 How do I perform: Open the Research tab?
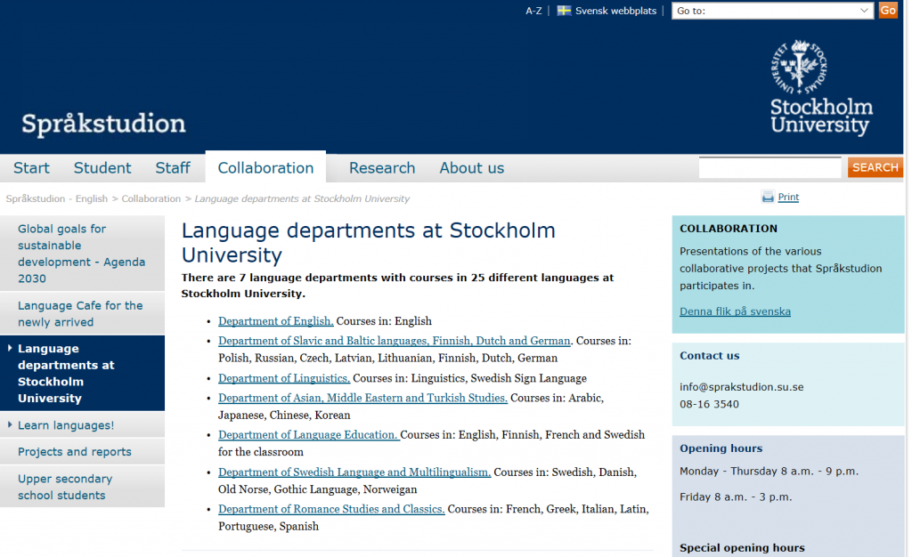tap(382, 168)
